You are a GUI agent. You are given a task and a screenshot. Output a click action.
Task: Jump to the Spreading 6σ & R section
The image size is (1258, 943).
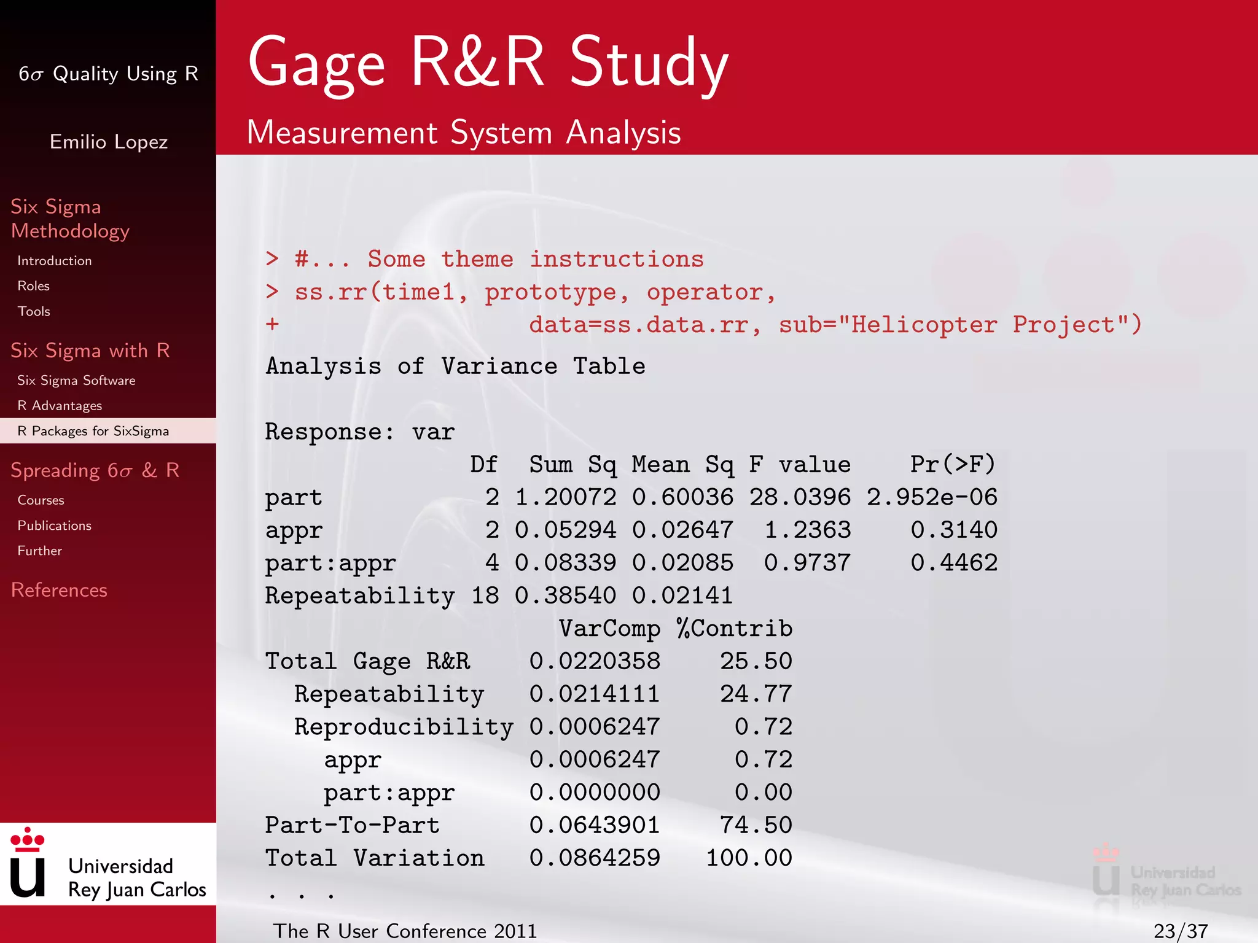coord(95,470)
